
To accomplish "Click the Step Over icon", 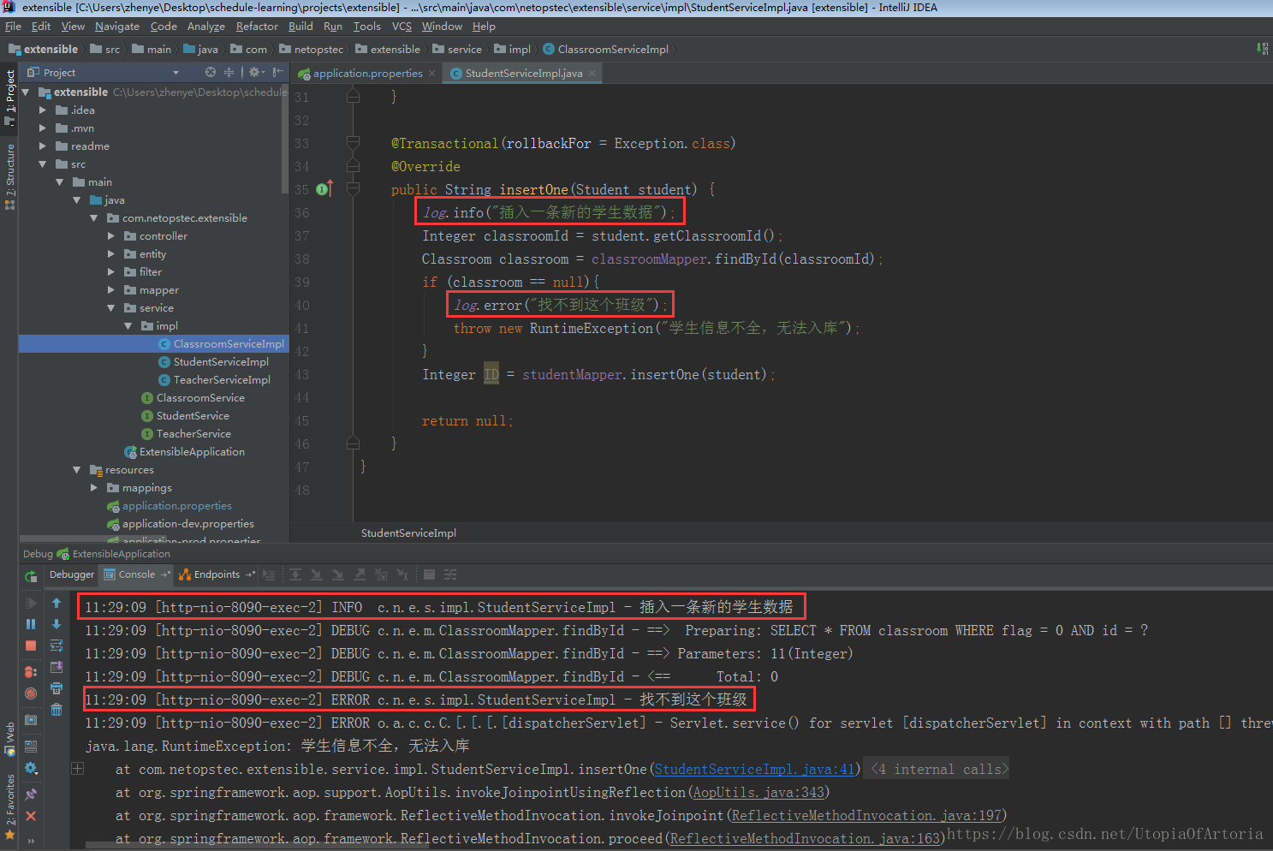I will [x=295, y=574].
